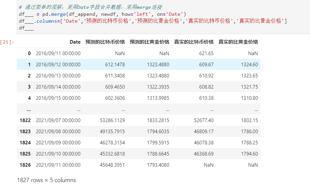
Task: Click the value 1794.60 in row 1825
Action: [x=250, y=154]
